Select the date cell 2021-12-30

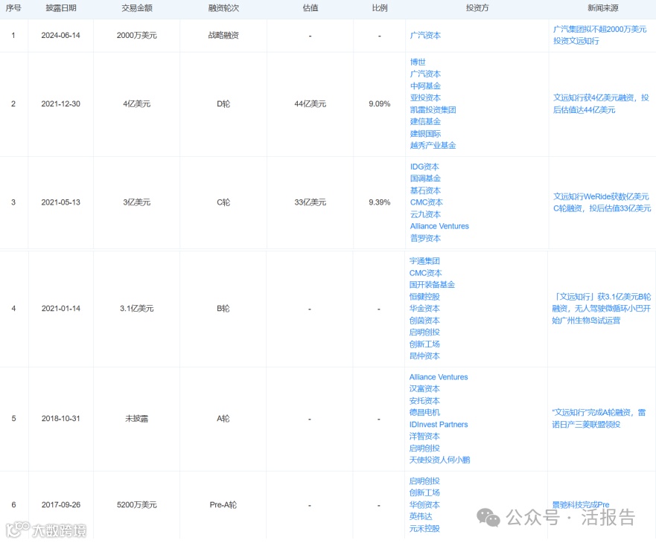click(x=60, y=103)
